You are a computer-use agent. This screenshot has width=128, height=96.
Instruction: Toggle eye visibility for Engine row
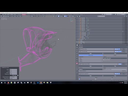coord(123,37)
